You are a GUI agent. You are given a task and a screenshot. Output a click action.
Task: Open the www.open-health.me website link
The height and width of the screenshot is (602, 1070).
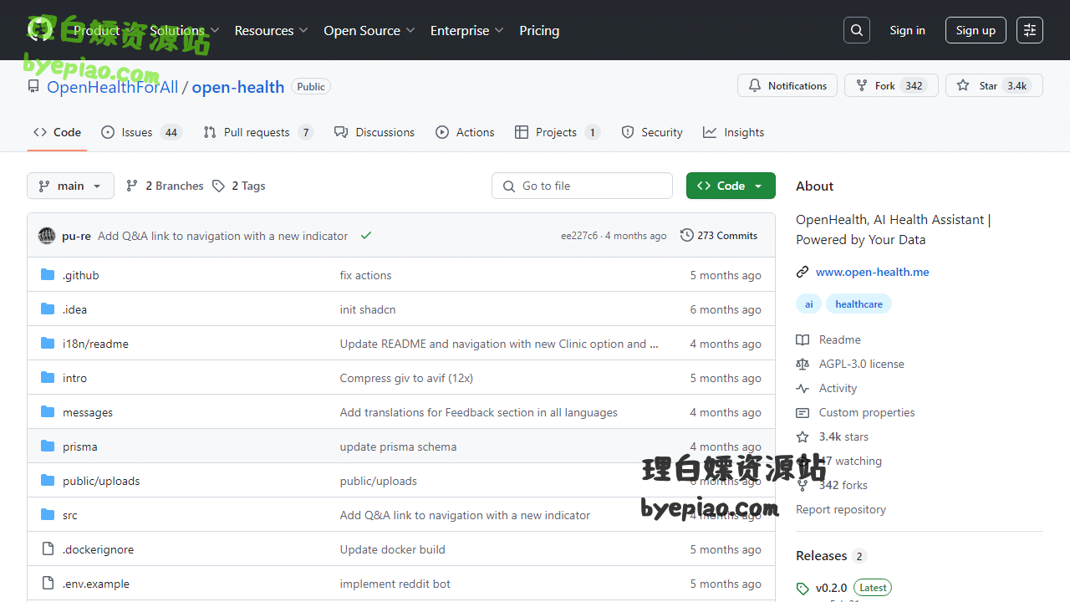(873, 272)
